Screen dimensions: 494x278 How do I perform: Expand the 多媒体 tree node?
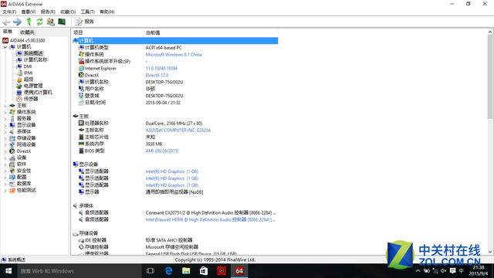[5, 132]
